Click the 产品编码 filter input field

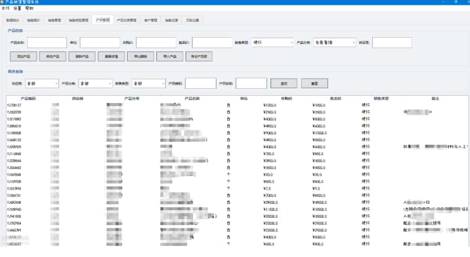tap(200, 83)
